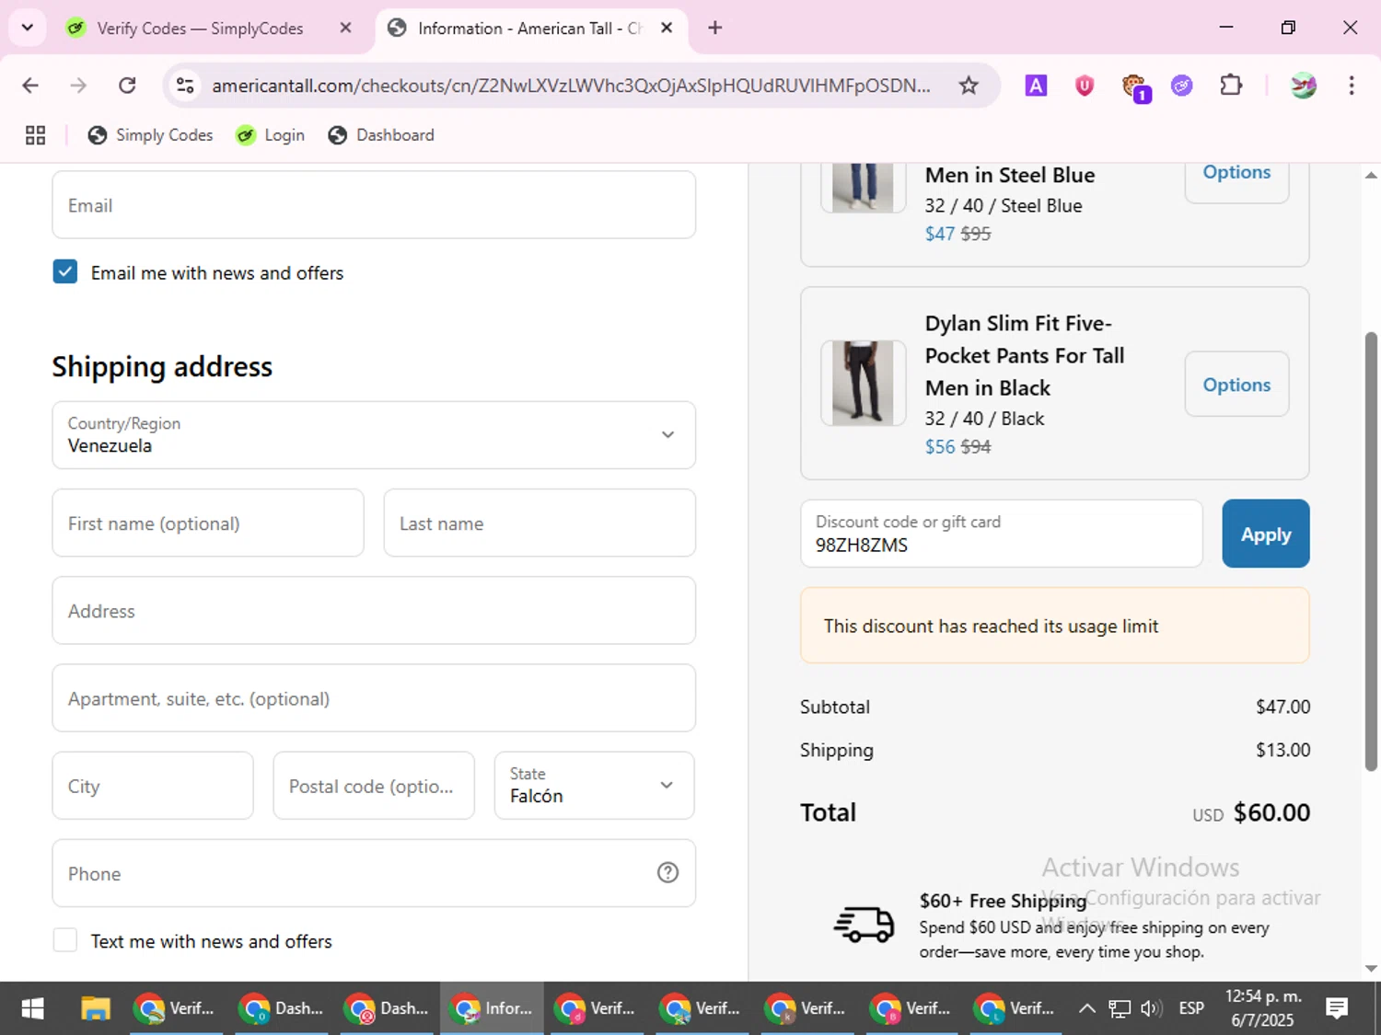Click the phone field help icon
Screen dimensions: 1381x1035
[x=667, y=873]
